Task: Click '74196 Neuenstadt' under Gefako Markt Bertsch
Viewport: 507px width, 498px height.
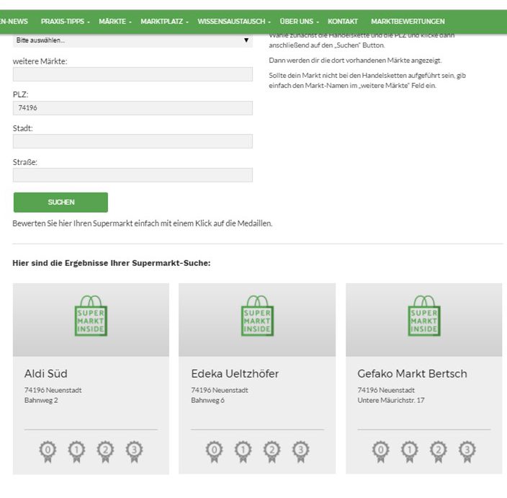Action: point(386,390)
